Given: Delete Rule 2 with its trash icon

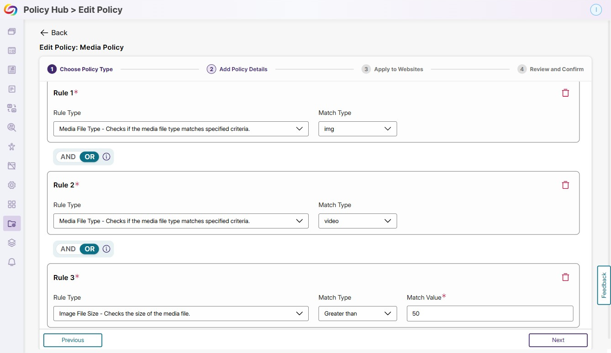Looking at the screenshot, I should point(565,185).
